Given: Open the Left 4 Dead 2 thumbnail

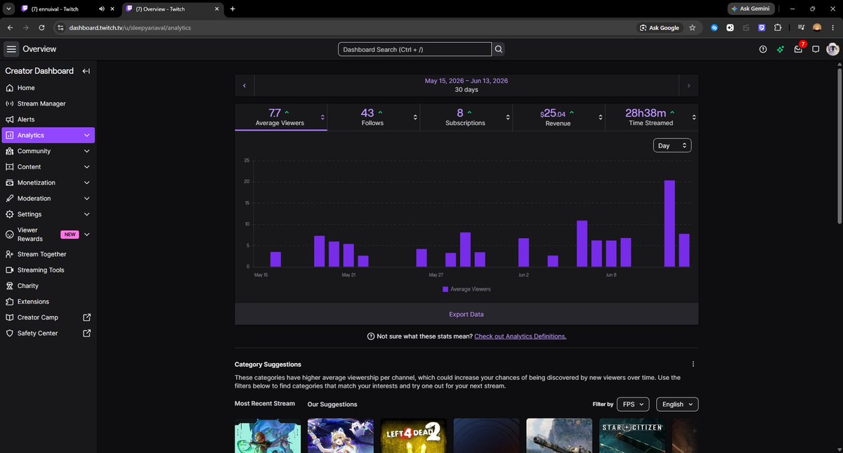Looking at the screenshot, I should (x=413, y=435).
